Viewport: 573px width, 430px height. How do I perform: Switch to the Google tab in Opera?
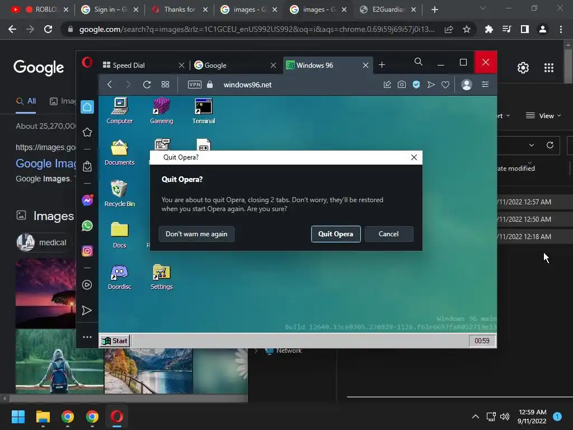(235, 66)
